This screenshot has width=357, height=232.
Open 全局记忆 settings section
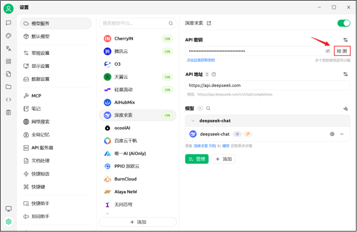56,134
